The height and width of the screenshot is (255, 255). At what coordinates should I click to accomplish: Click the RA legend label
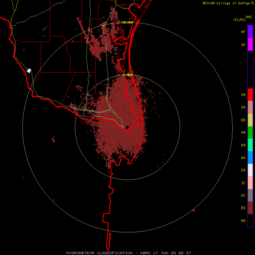243,145
